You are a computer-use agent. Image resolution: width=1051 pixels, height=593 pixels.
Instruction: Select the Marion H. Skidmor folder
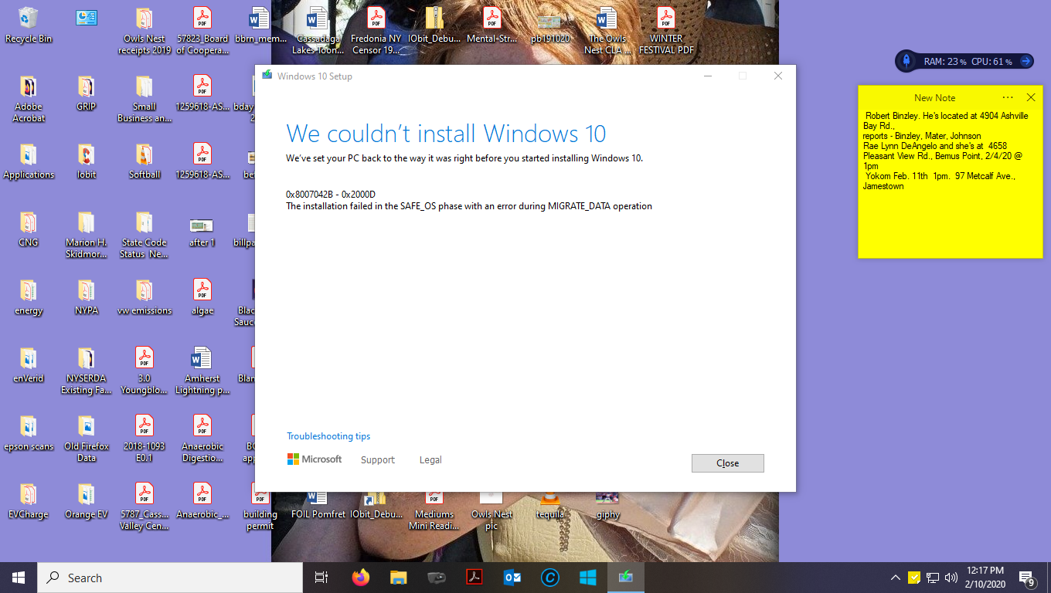click(x=87, y=236)
